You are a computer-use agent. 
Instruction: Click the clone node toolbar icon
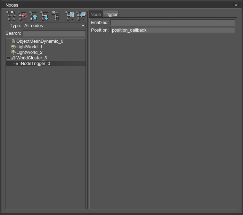click(x=11, y=16)
